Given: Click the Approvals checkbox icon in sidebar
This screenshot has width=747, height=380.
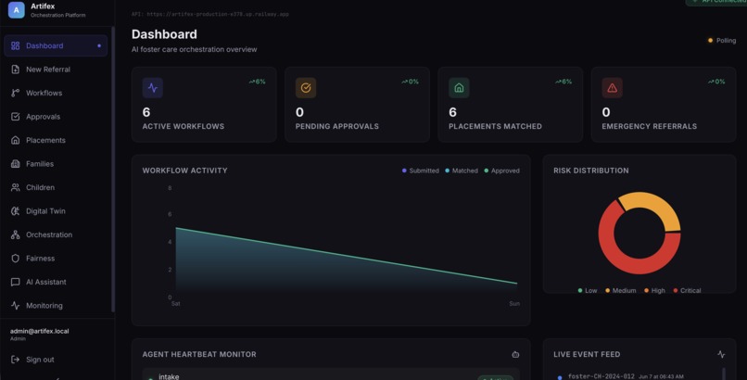Looking at the screenshot, I should [x=15, y=116].
